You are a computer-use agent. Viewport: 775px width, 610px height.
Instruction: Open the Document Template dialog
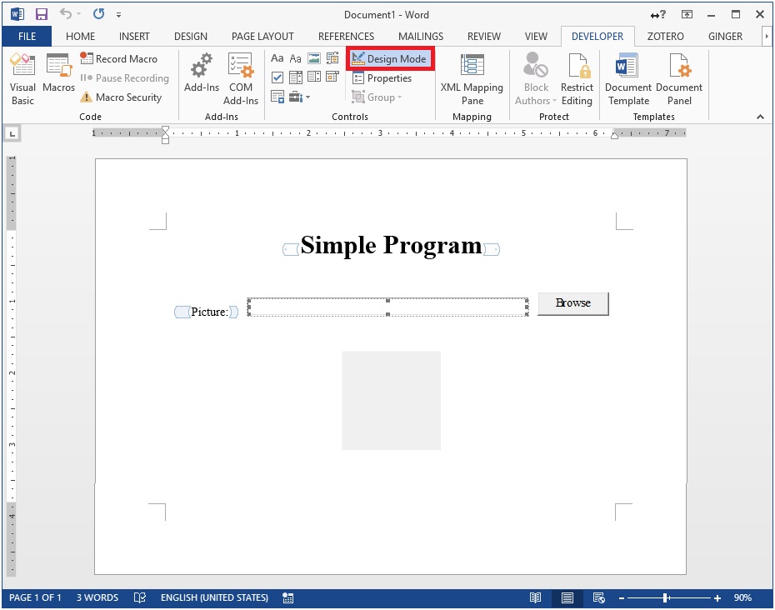click(x=628, y=79)
